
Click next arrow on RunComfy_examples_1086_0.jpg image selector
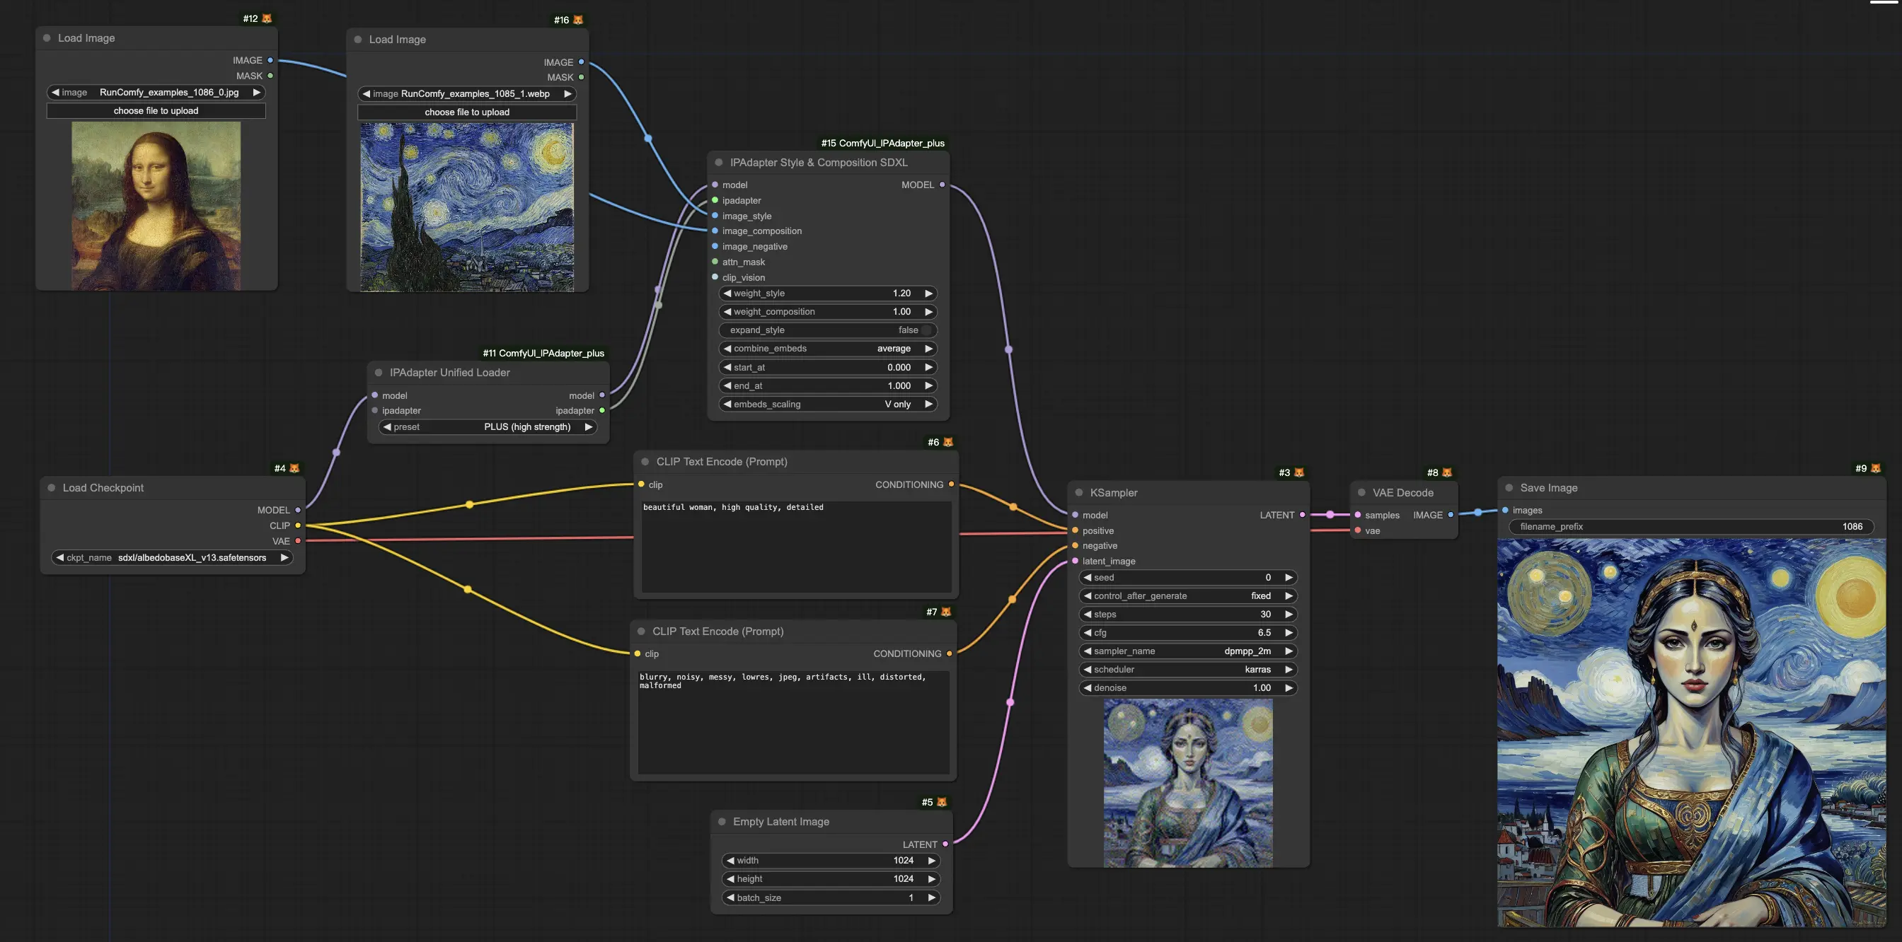point(257,92)
